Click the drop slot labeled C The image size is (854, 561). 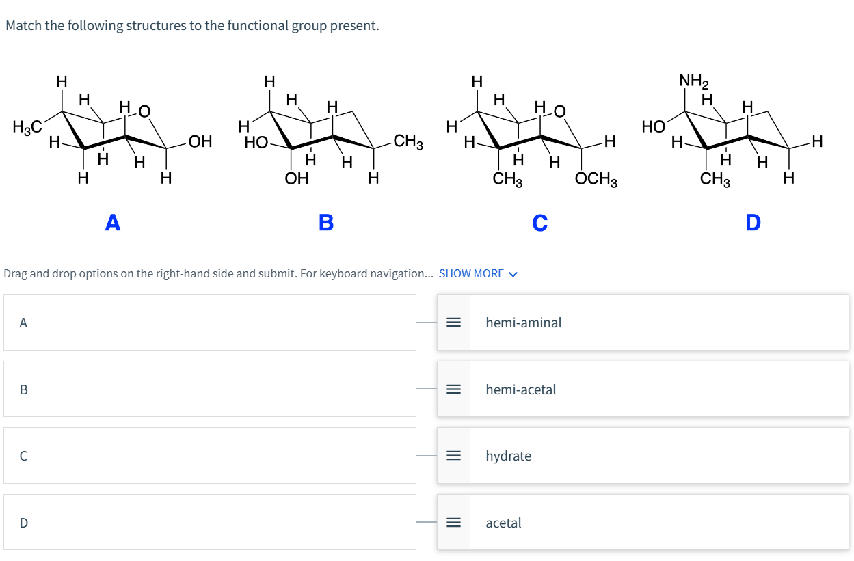(x=210, y=456)
